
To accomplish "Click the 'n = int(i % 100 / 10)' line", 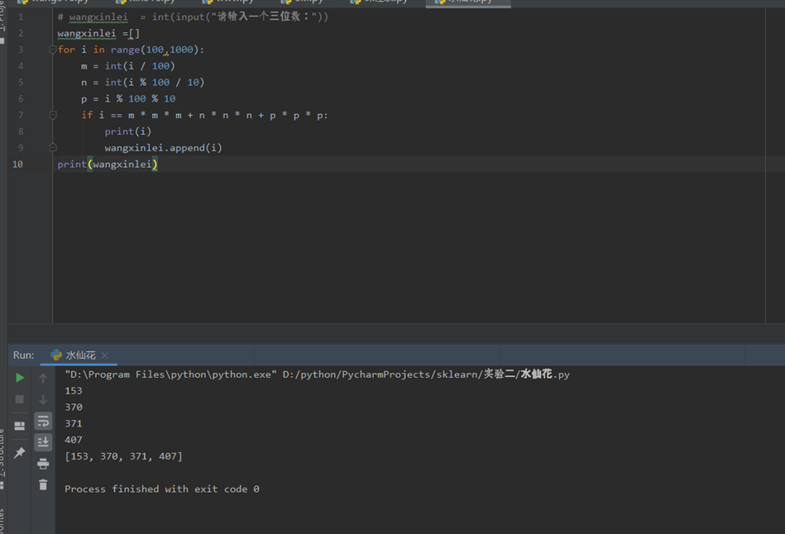I will [142, 83].
